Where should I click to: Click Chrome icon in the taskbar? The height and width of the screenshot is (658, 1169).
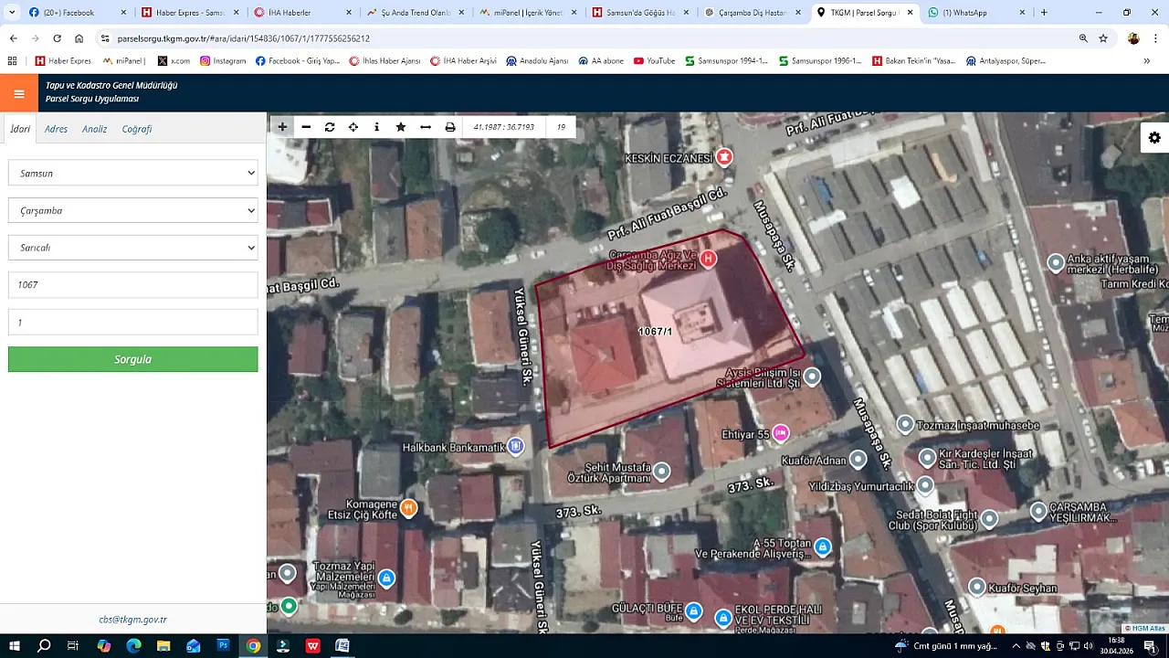click(x=253, y=645)
